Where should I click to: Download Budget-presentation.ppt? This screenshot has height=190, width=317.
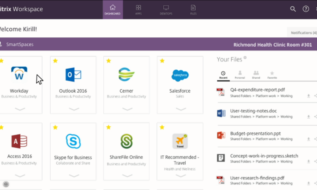tap(308, 139)
